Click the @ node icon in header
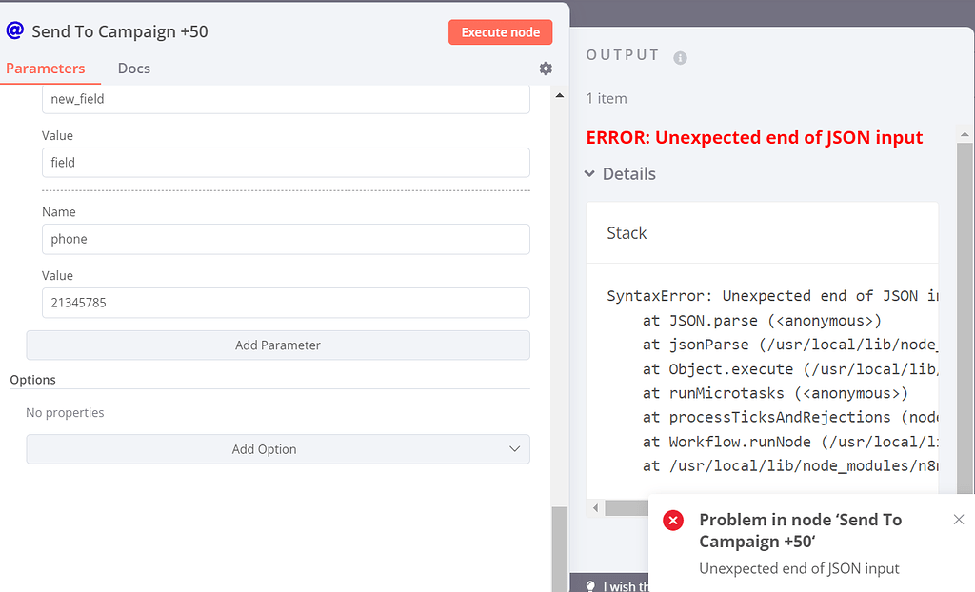The width and height of the screenshot is (975, 592). point(15,31)
